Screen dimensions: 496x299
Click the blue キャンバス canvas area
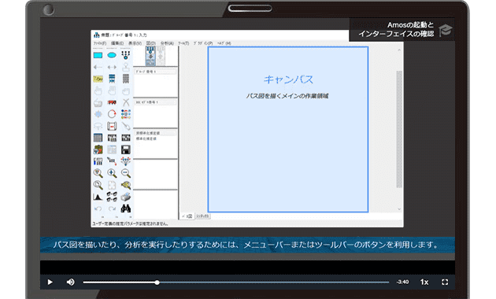(288, 129)
